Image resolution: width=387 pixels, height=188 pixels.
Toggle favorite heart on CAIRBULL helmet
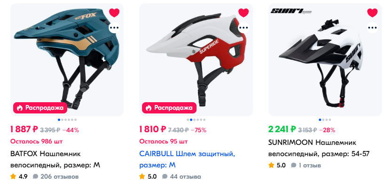click(244, 13)
